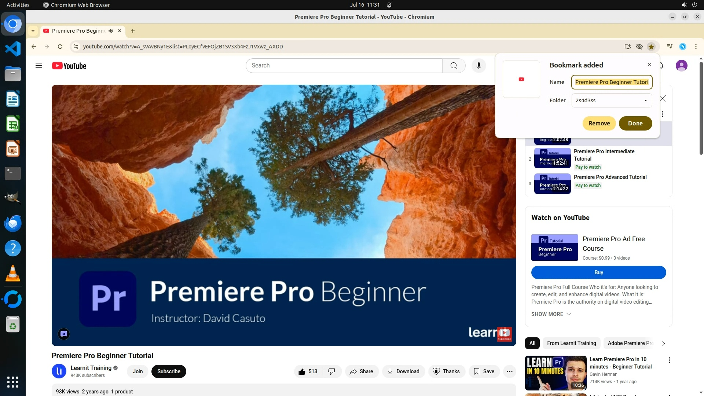This screenshot has height=396, width=704.
Task: Click Remove in the bookmark dialog
Action: point(599,123)
